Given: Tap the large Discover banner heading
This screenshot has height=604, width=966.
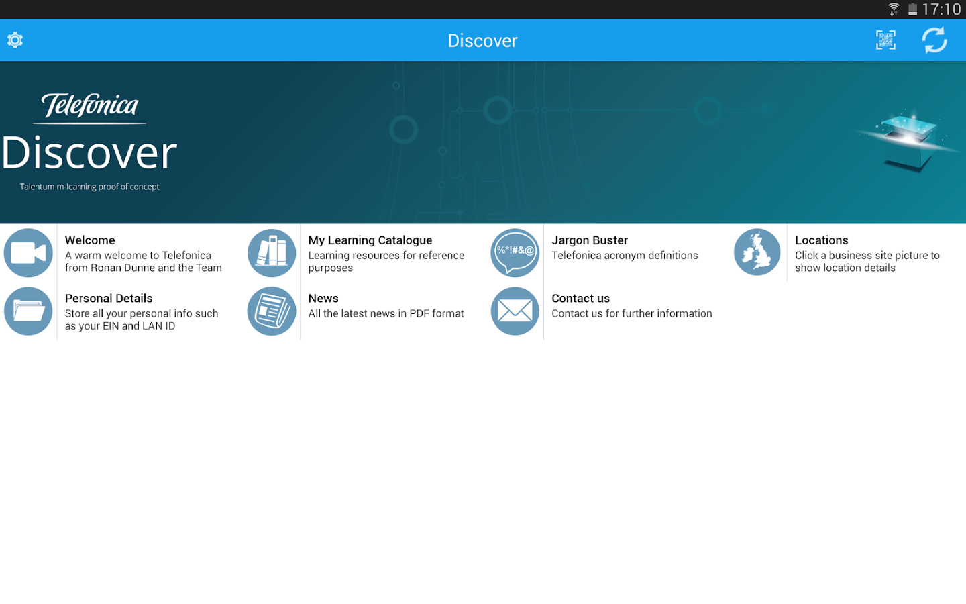Looking at the screenshot, I should point(89,152).
